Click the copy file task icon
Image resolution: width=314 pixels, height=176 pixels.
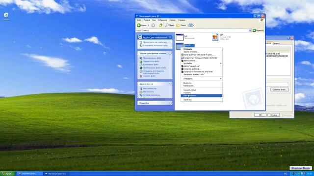(x=141, y=65)
